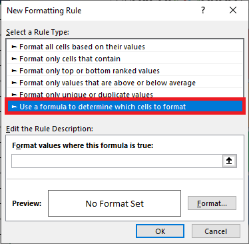249x244 pixels.
Task: Cancel the new formatting rule
Action: click(x=216, y=231)
